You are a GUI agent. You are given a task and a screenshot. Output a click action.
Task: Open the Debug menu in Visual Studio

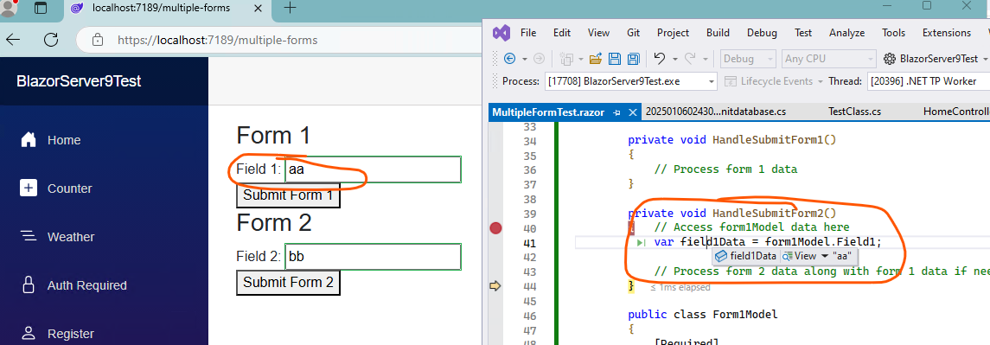click(762, 33)
